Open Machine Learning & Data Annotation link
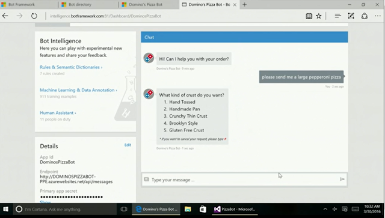Image resolution: width=385 pixels, height=218 pixels. (x=78, y=90)
